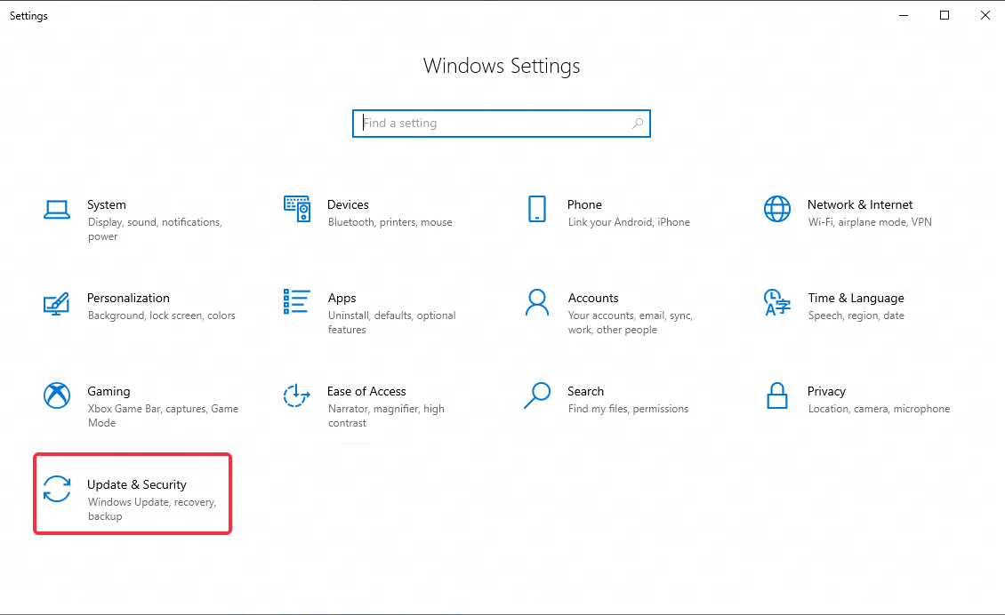
Task: Focus the Find a setting search box
Action: tap(494, 124)
